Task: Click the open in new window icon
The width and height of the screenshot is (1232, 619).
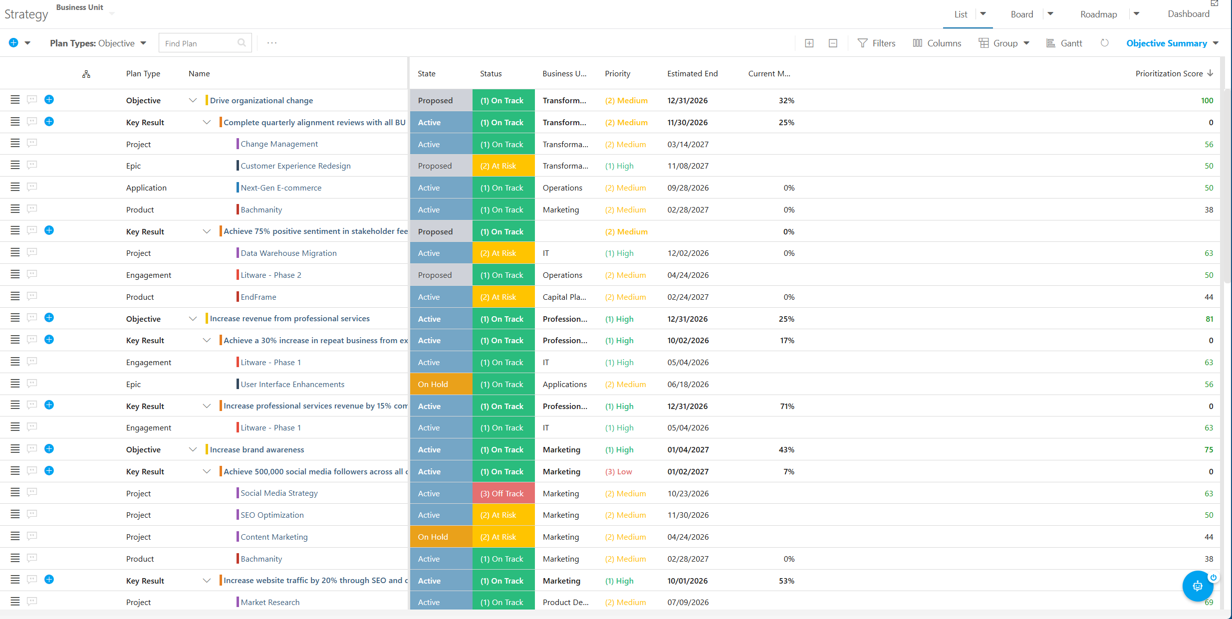Action: click(1215, 3)
